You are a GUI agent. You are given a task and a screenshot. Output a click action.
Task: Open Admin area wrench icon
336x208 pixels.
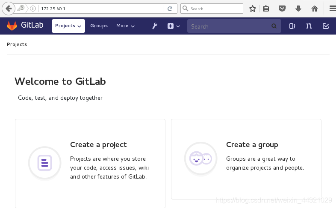(x=155, y=26)
